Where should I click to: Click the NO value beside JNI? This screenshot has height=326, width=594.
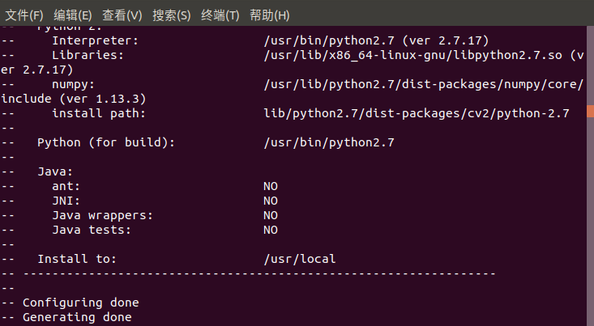pyautogui.click(x=271, y=201)
